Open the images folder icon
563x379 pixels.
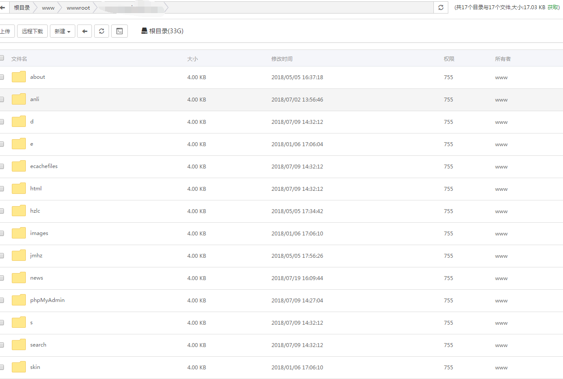19,233
